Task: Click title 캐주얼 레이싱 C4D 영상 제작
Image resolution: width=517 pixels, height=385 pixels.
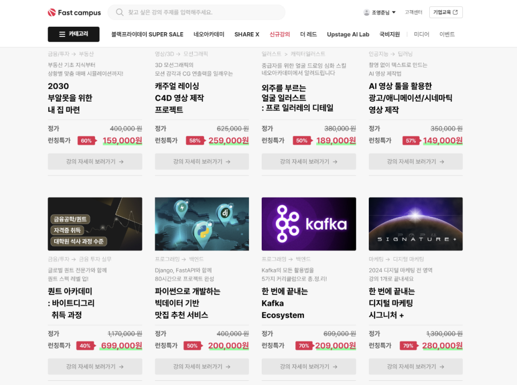Action: click(179, 98)
